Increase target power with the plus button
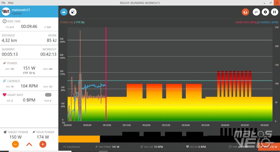 pos(43,144)
